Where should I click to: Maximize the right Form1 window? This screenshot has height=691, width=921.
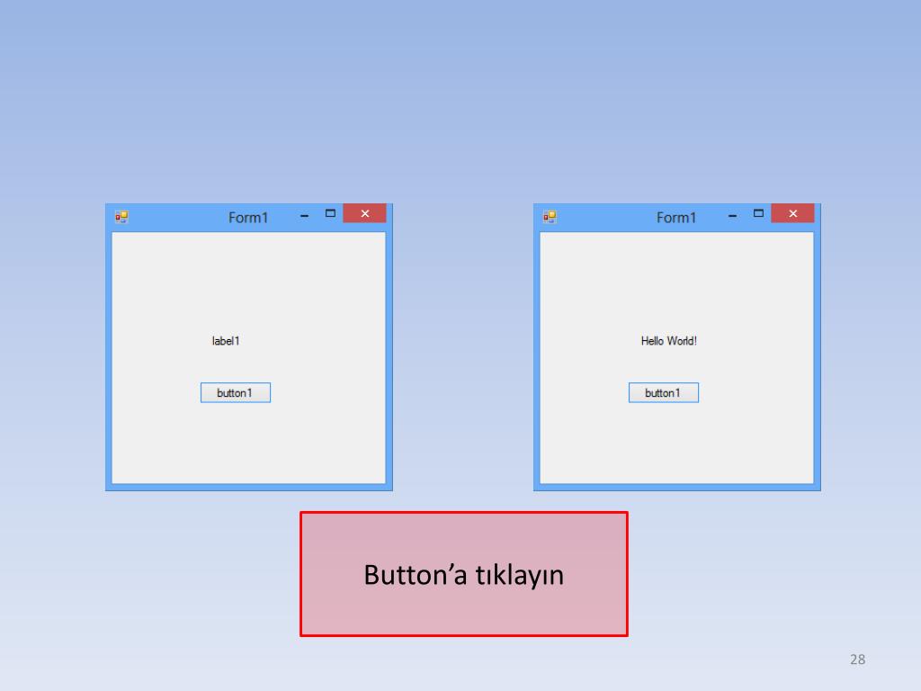758,213
